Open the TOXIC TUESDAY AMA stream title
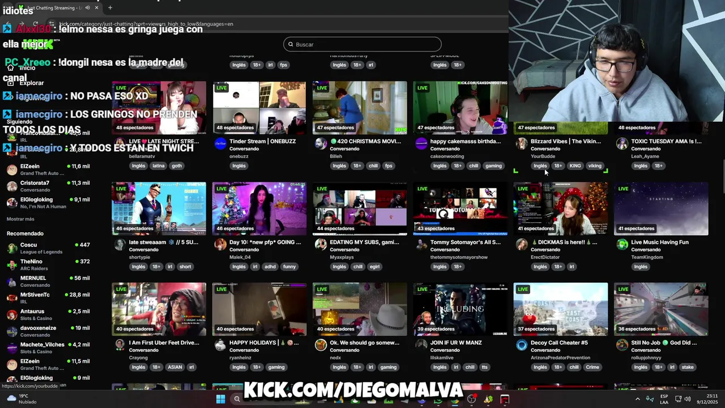Screen dimensions: 725x408 tap(666, 141)
